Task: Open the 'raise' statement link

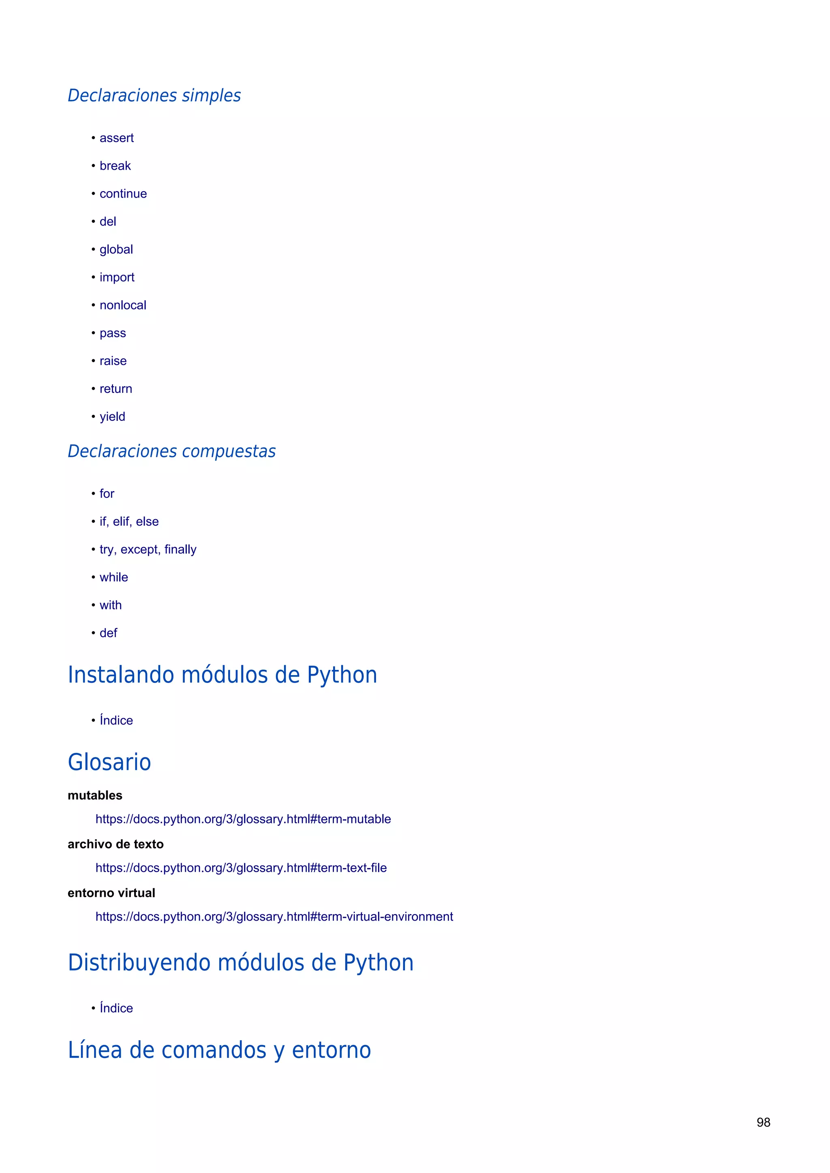Action: tap(113, 361)
